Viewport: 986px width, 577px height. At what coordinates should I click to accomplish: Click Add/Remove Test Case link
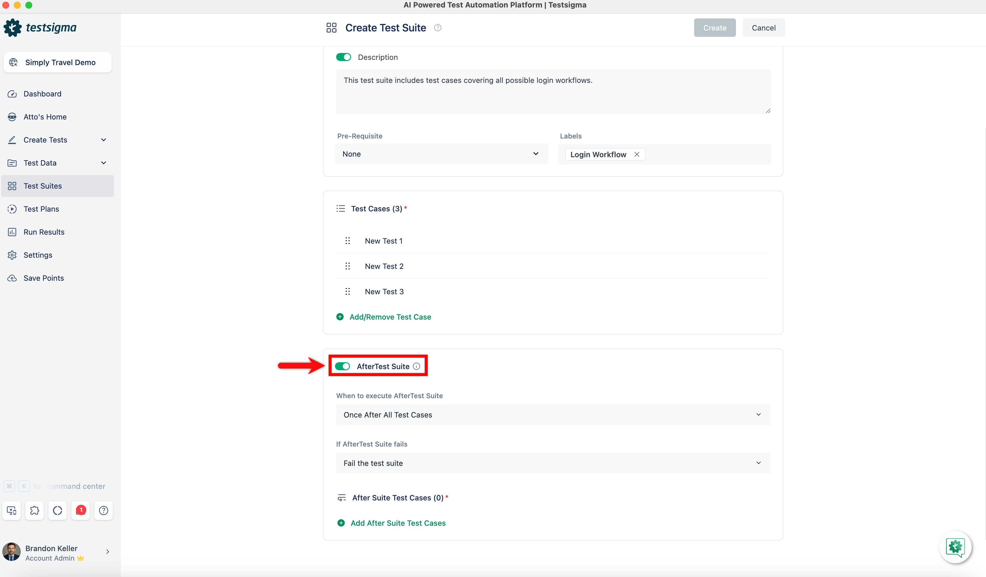390,317
